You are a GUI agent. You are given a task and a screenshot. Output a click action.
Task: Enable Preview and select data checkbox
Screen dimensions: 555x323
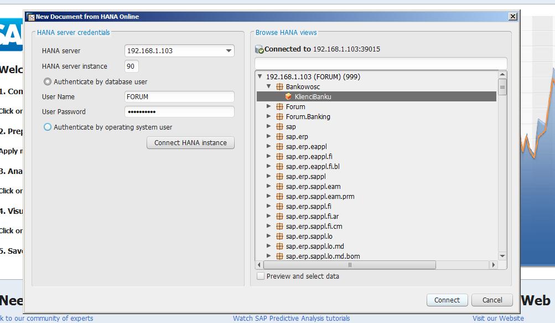pyautogui.click(x=261, y=276)
